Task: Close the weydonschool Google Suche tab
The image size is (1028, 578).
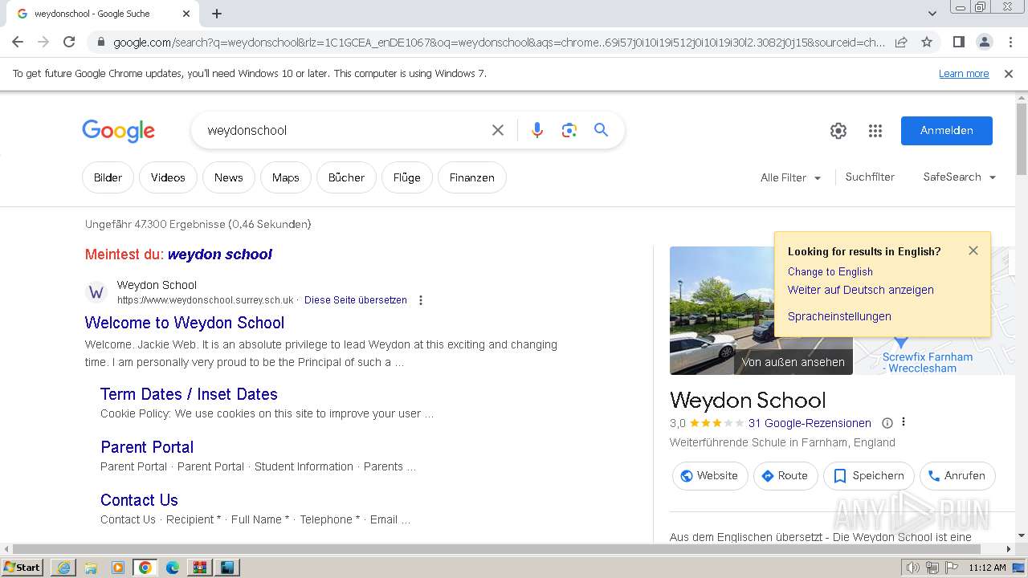Action: pyautogui.click(x=186, y=14)
